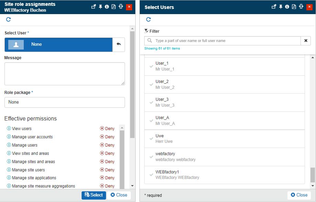Tick the webfactory user entry
This screenshot has width=316, height=202.
point(151,156)
